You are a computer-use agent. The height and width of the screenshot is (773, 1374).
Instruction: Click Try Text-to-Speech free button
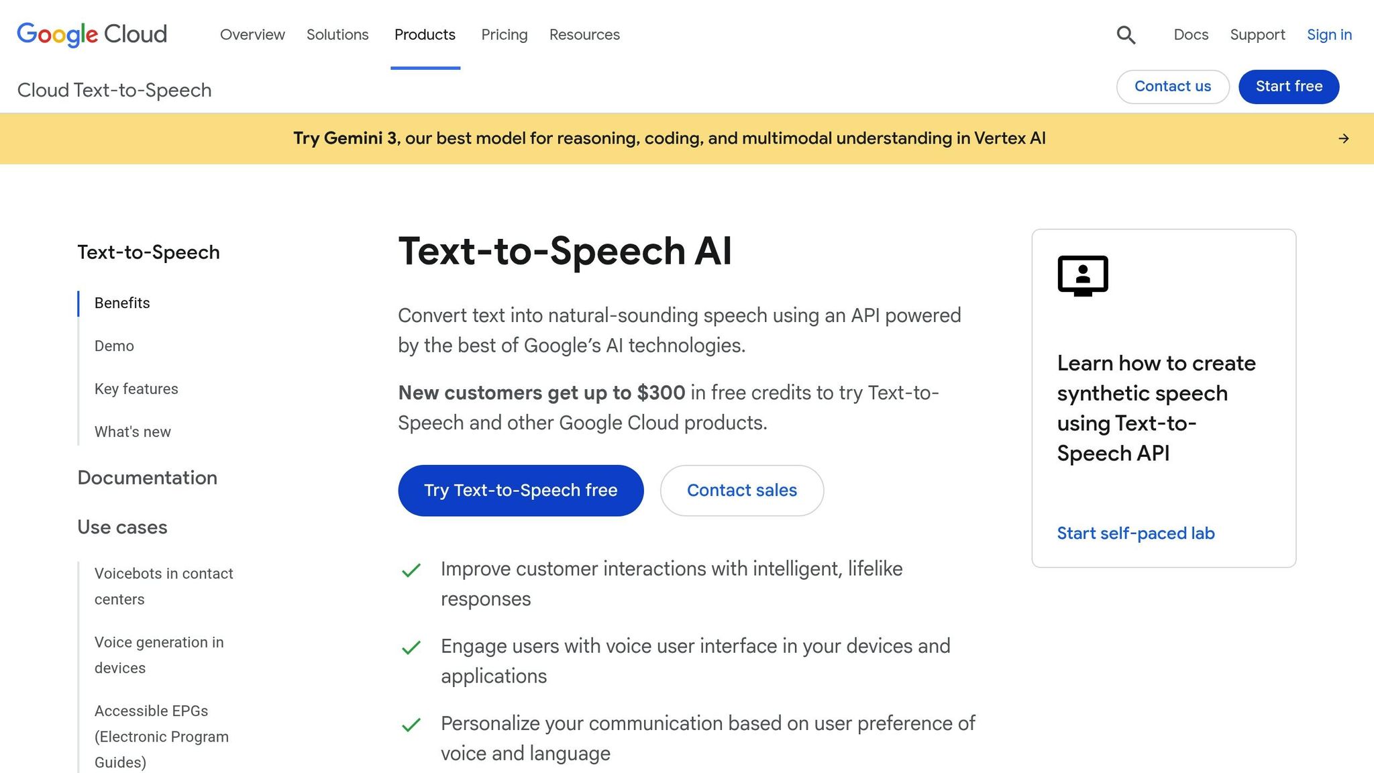coord(521,491)
